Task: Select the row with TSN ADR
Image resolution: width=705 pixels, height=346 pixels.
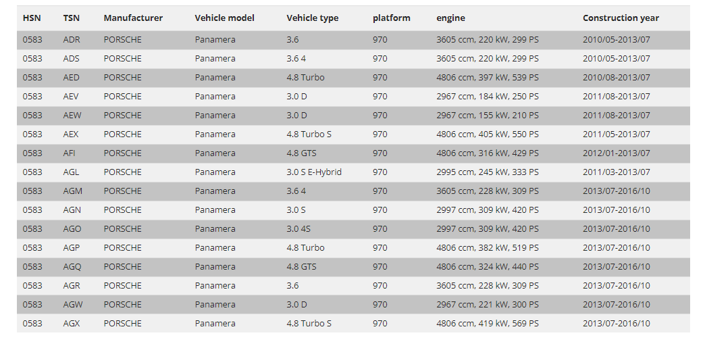Action: pos(353,40)
